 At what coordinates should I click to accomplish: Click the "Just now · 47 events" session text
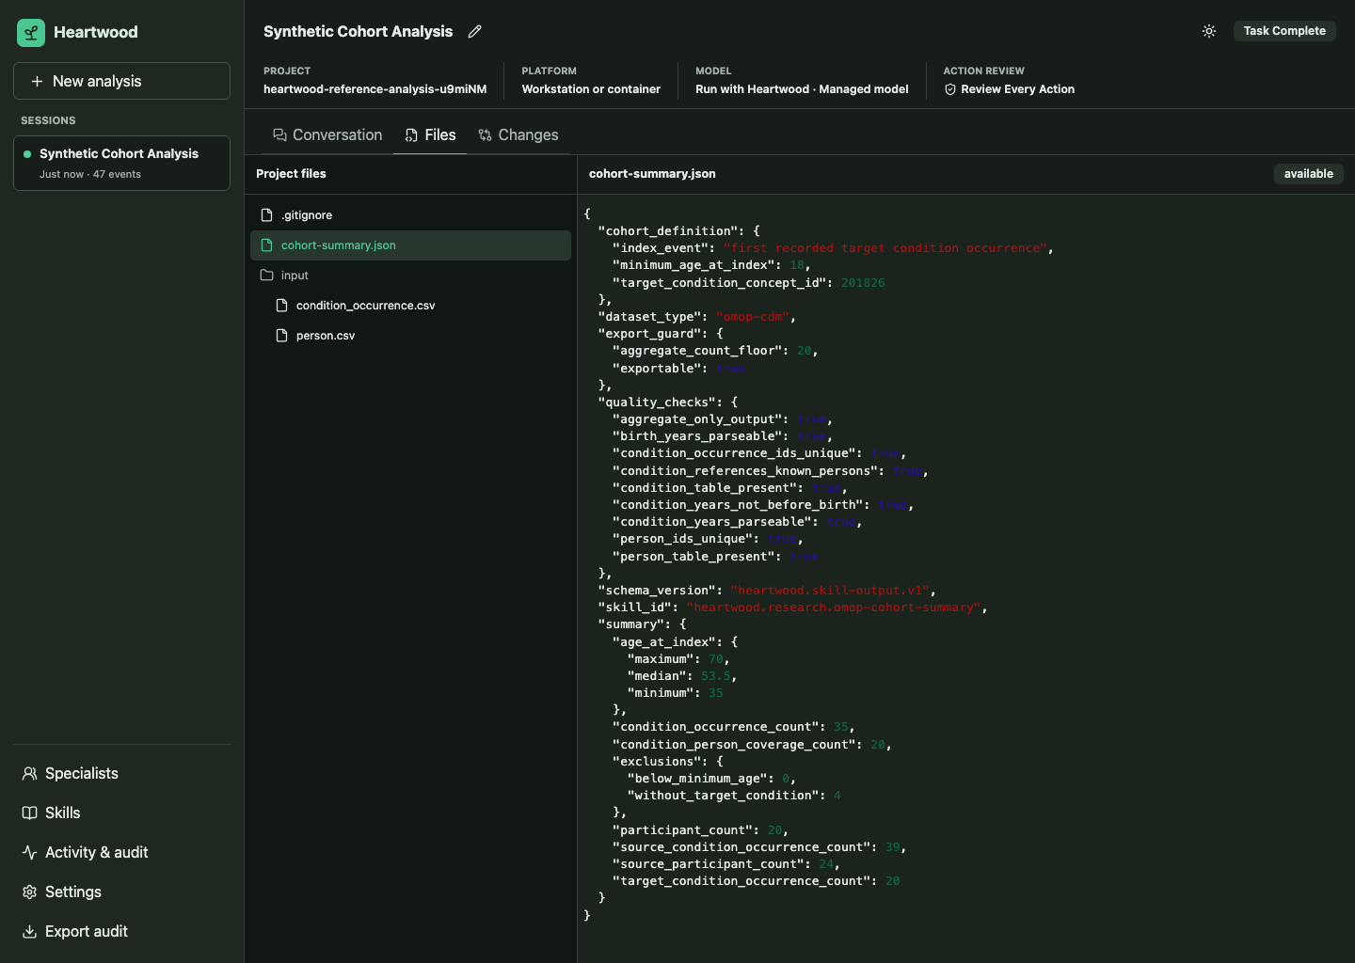(90, 174)
